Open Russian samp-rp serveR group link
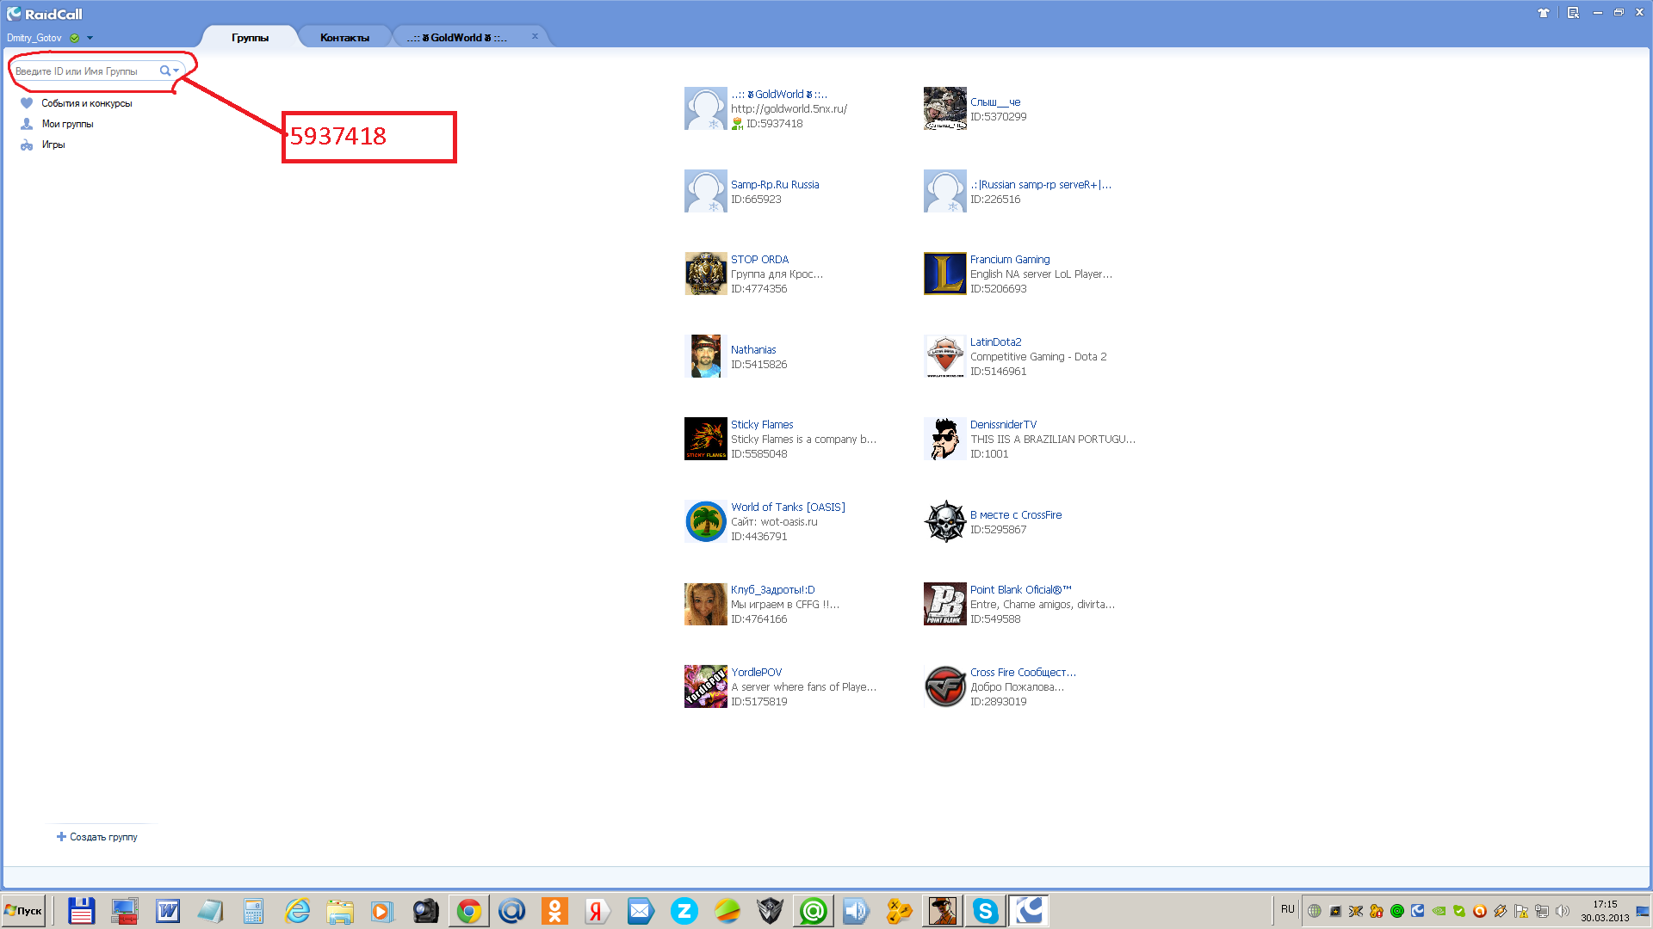Screen dimensions: 1653x929 click(x=1041, y=185)
